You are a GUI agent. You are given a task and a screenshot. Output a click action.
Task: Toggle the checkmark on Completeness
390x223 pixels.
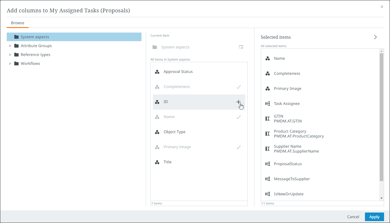point(238,87)
